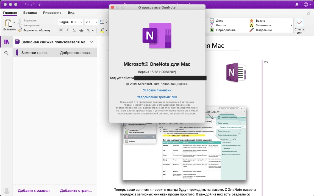Click the OneNote logo in About dialog

(157, 36)
